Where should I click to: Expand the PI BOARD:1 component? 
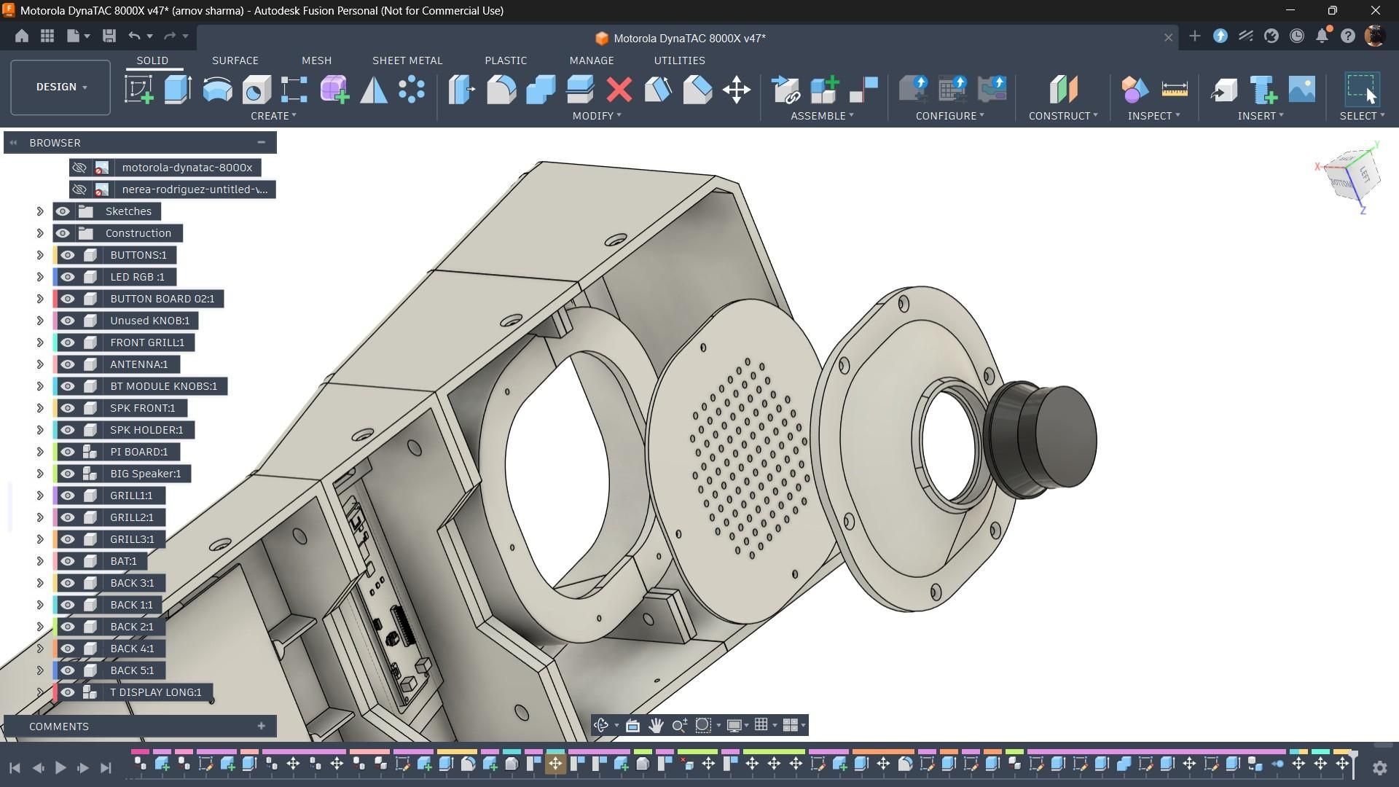coord(40,452)
